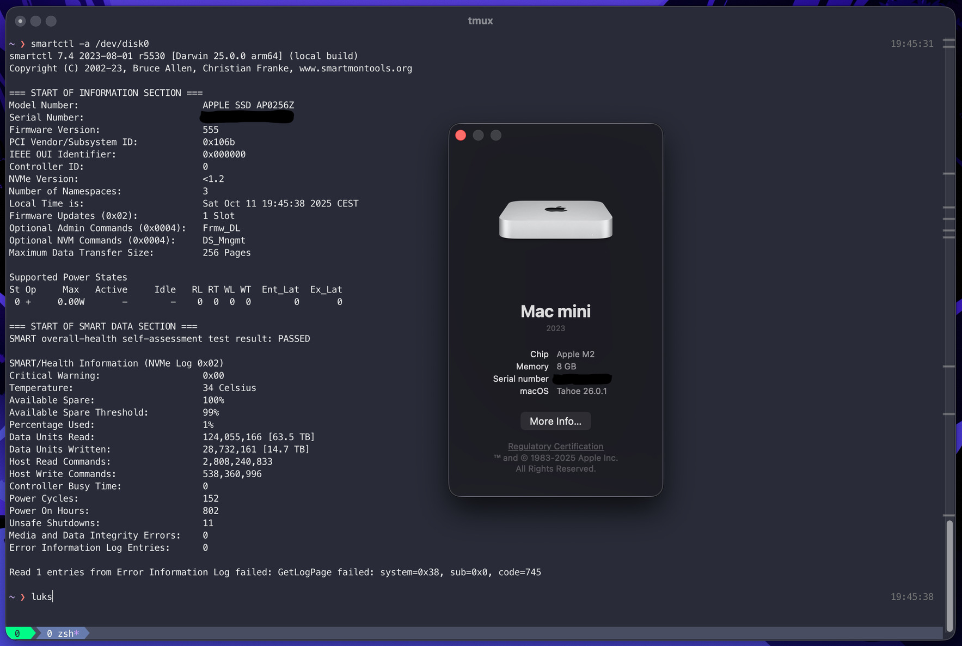The height and width of the screenshot is (646, 962).
Task: Open the Regulatory Certification link
Action: click(555, 446)
